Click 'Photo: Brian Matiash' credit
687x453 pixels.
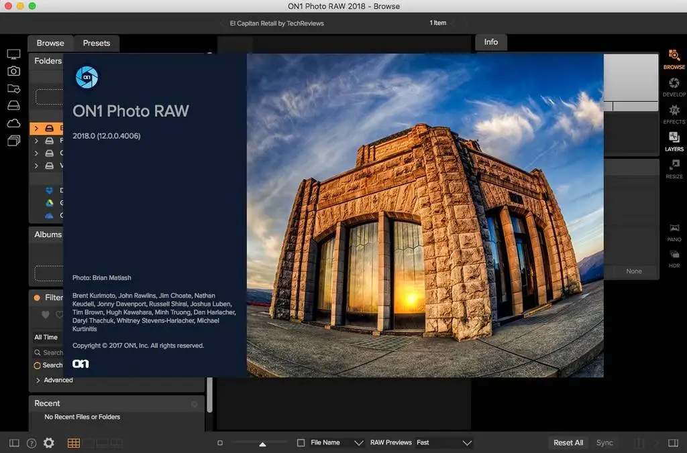(x=102, y=278)
